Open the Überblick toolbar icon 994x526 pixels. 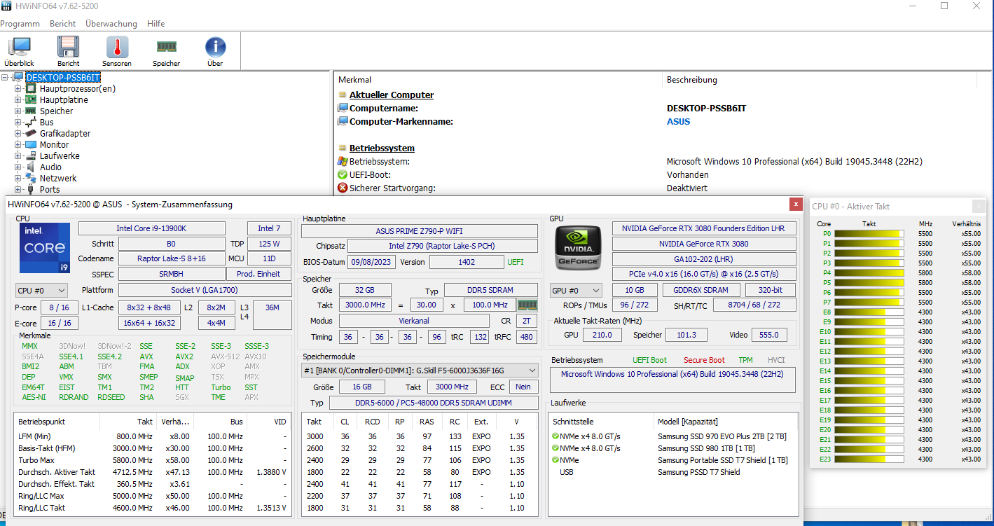[19, 47]
